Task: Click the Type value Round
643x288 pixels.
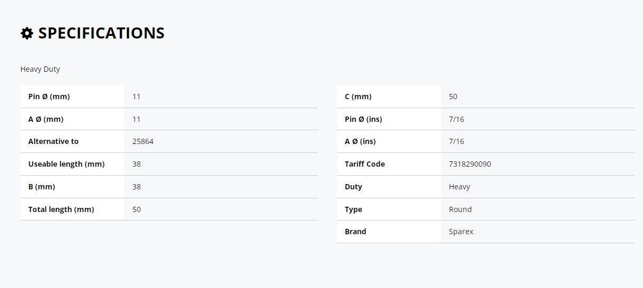Action: [x=460, y=209]
